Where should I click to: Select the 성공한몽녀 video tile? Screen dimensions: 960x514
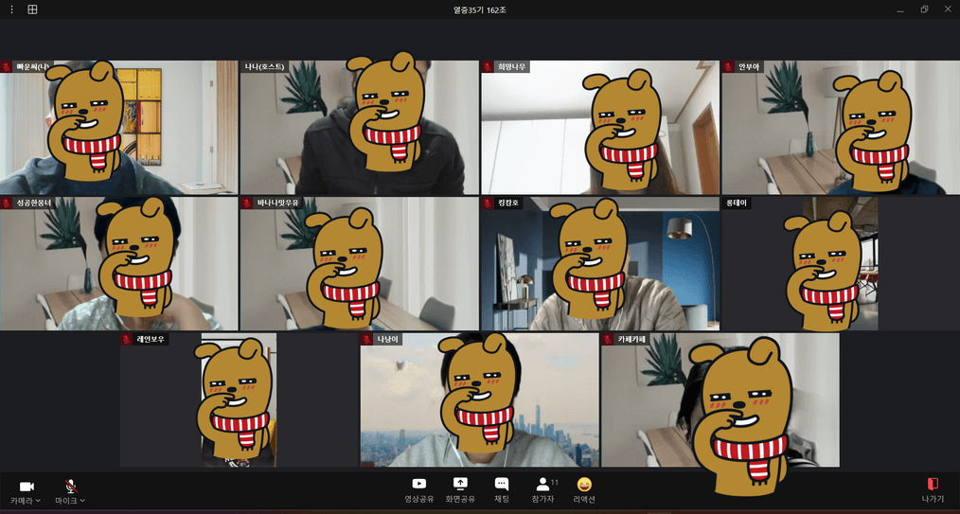pos(118,263)
